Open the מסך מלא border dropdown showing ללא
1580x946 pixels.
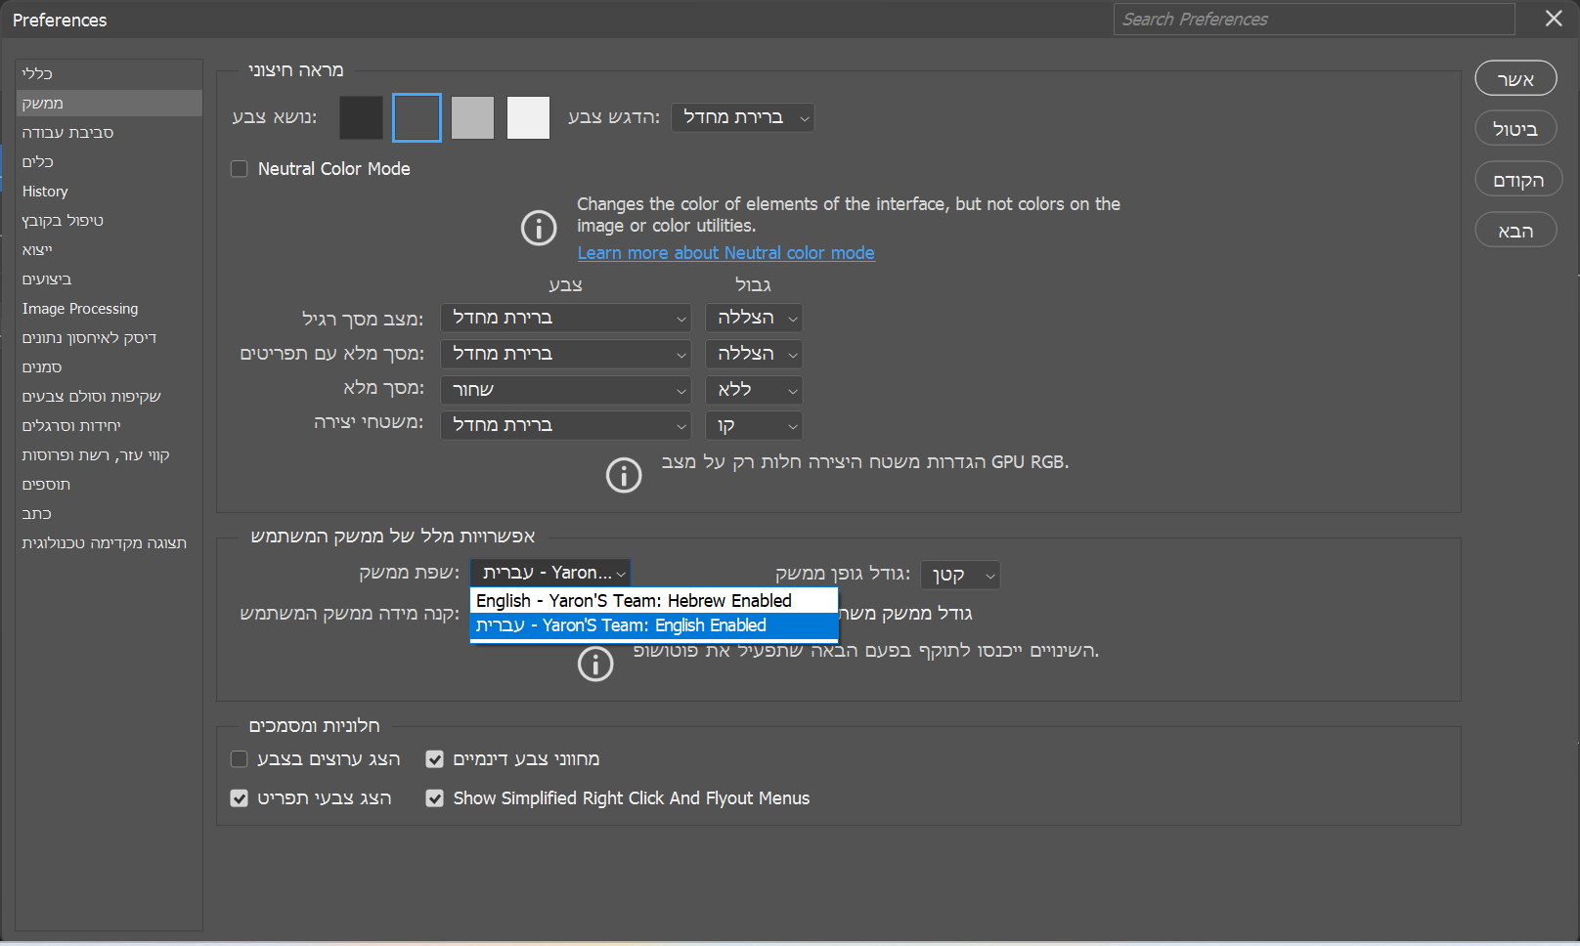pyautogui.click(x=754, y=390)
